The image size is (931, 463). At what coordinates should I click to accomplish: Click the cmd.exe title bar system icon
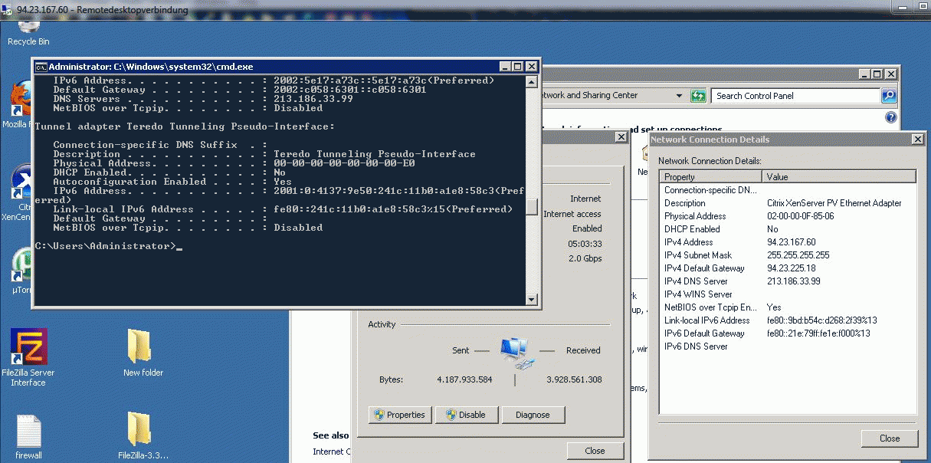pyautogui.click(x=41, y=67)
